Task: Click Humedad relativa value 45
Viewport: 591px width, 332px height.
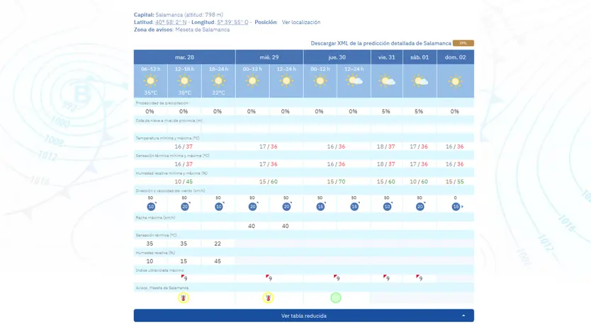Action: coord(218,261)
